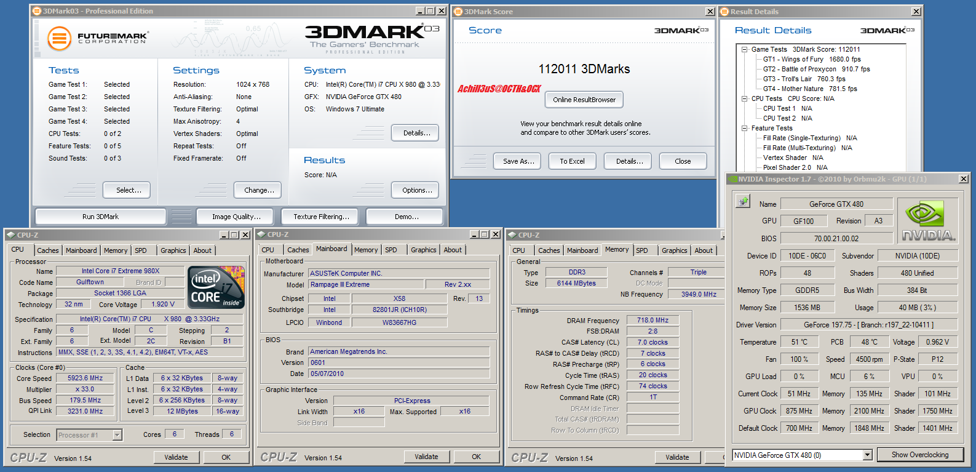The width and height of the screenshot is (976, 472).
Task: Open About tab in CPU-Z Processor window
Action: coord(202,250)
